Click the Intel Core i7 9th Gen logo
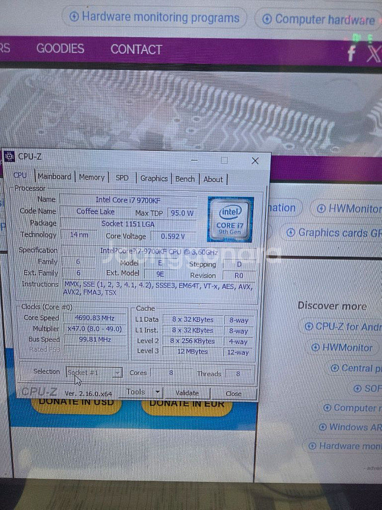382x510 pixels. pyautogui.click(x=230, y=219)
